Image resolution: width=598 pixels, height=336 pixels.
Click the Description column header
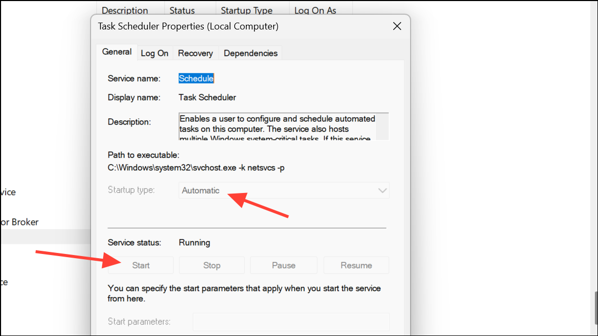pyautogui.click(x=125, y=9)
